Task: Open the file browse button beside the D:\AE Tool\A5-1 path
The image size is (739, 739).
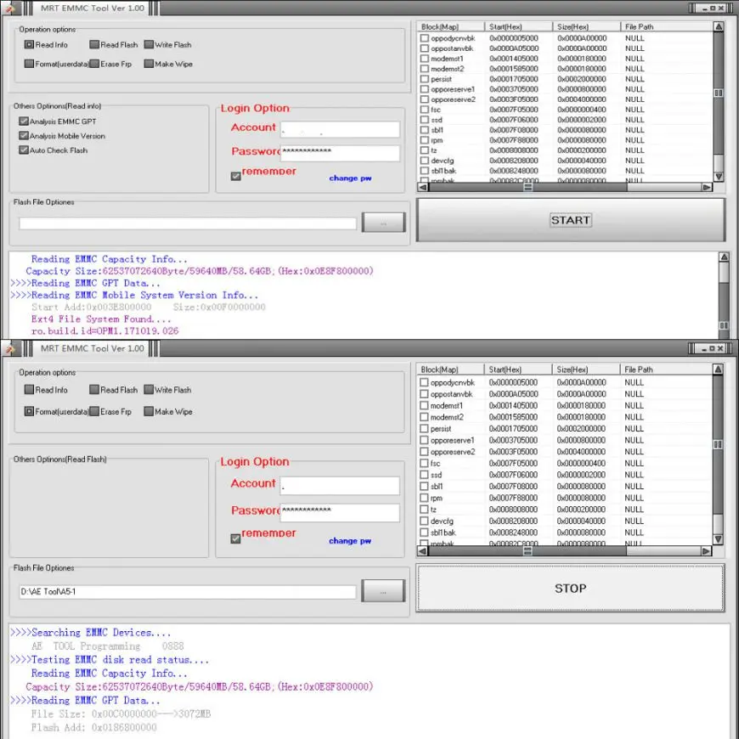Action: (x=383, y=591)
